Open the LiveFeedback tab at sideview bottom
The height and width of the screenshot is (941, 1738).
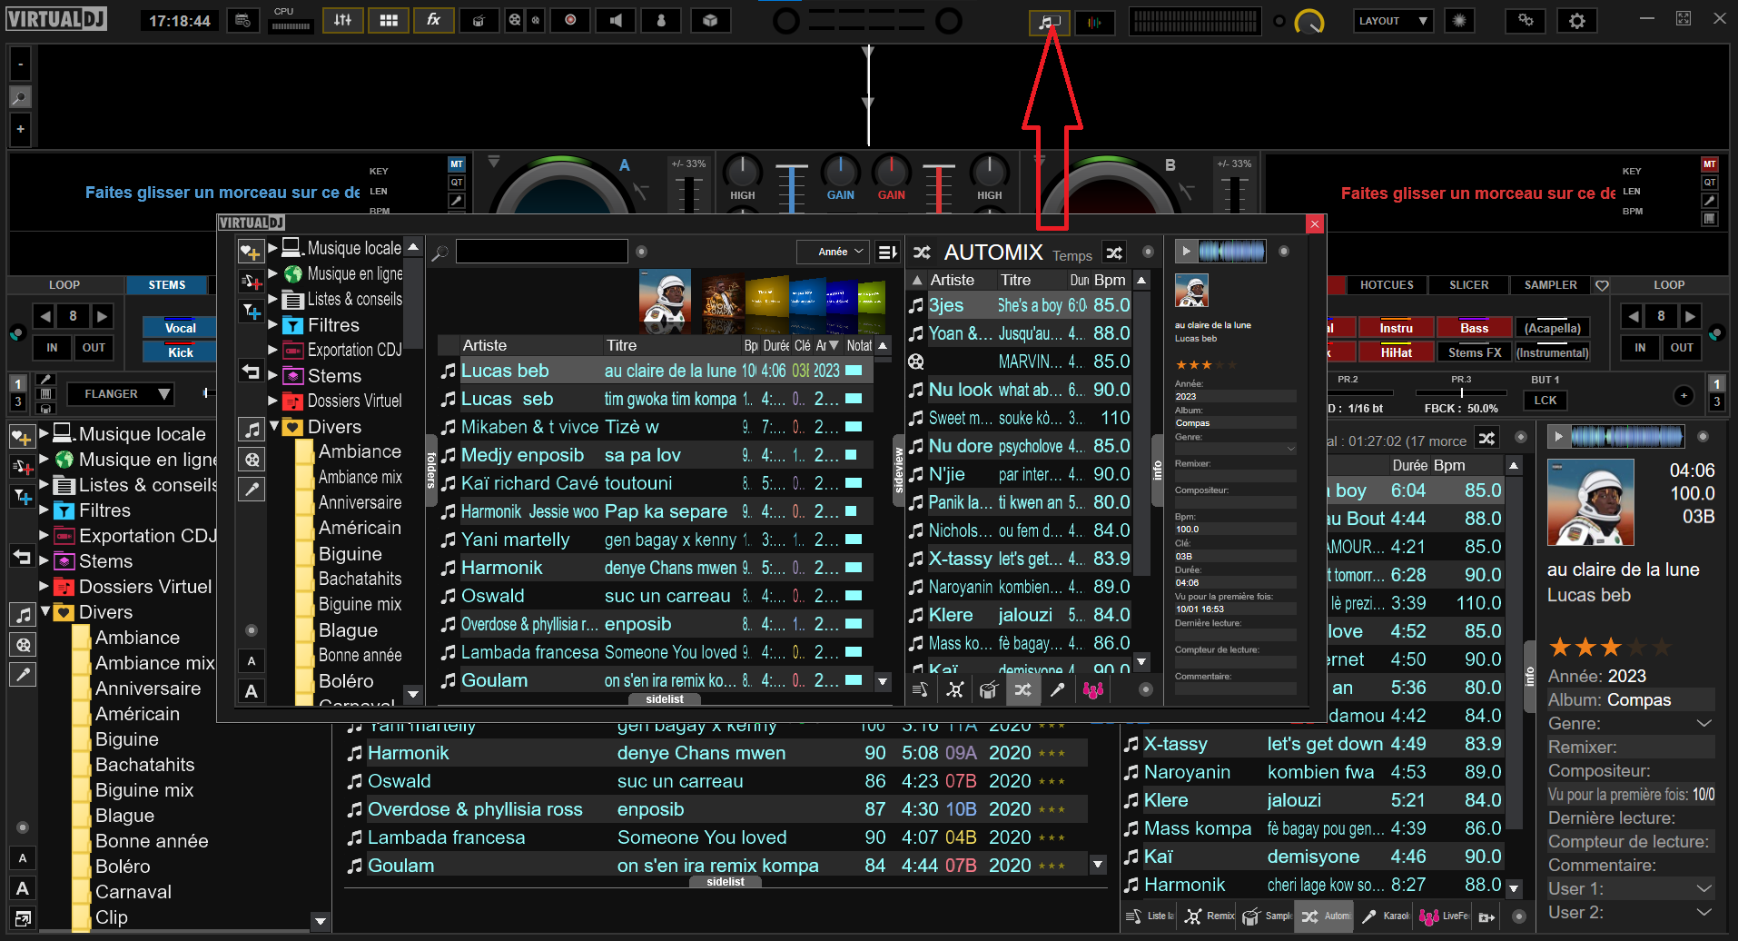pyautogui.click(x=1444, y=916)
